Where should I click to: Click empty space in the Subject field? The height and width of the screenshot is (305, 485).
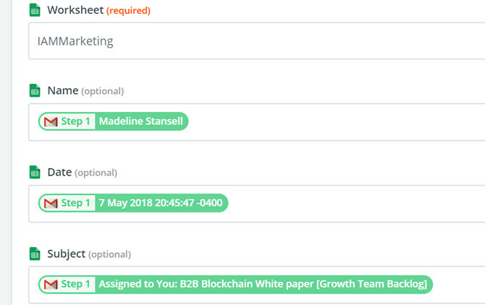click(x=457, y=285)
